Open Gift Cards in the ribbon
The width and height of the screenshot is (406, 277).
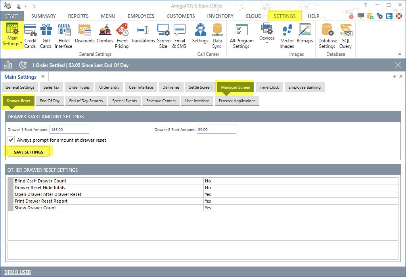(46, 35)
